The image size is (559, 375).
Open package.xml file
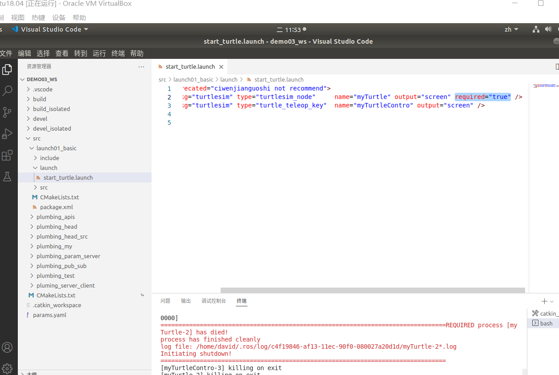point(85,207)
